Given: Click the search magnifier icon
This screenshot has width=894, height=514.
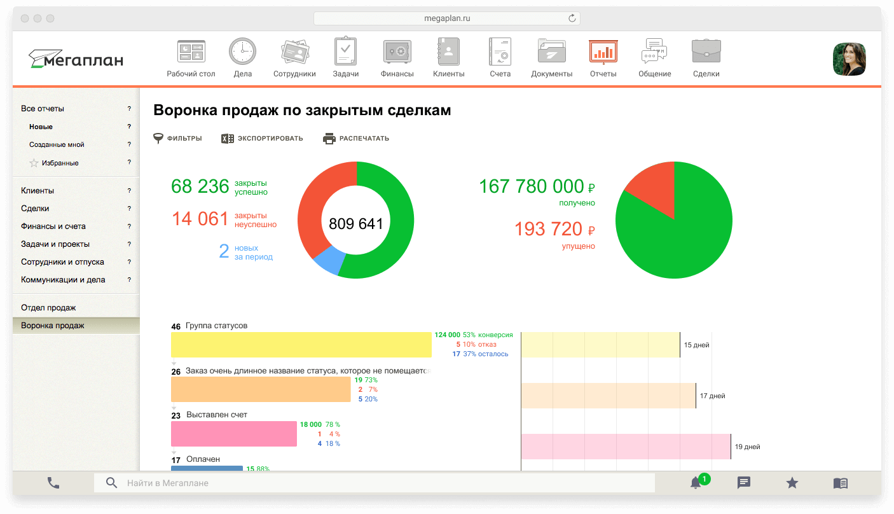Looking at the screenshot, I should [112, 483].
